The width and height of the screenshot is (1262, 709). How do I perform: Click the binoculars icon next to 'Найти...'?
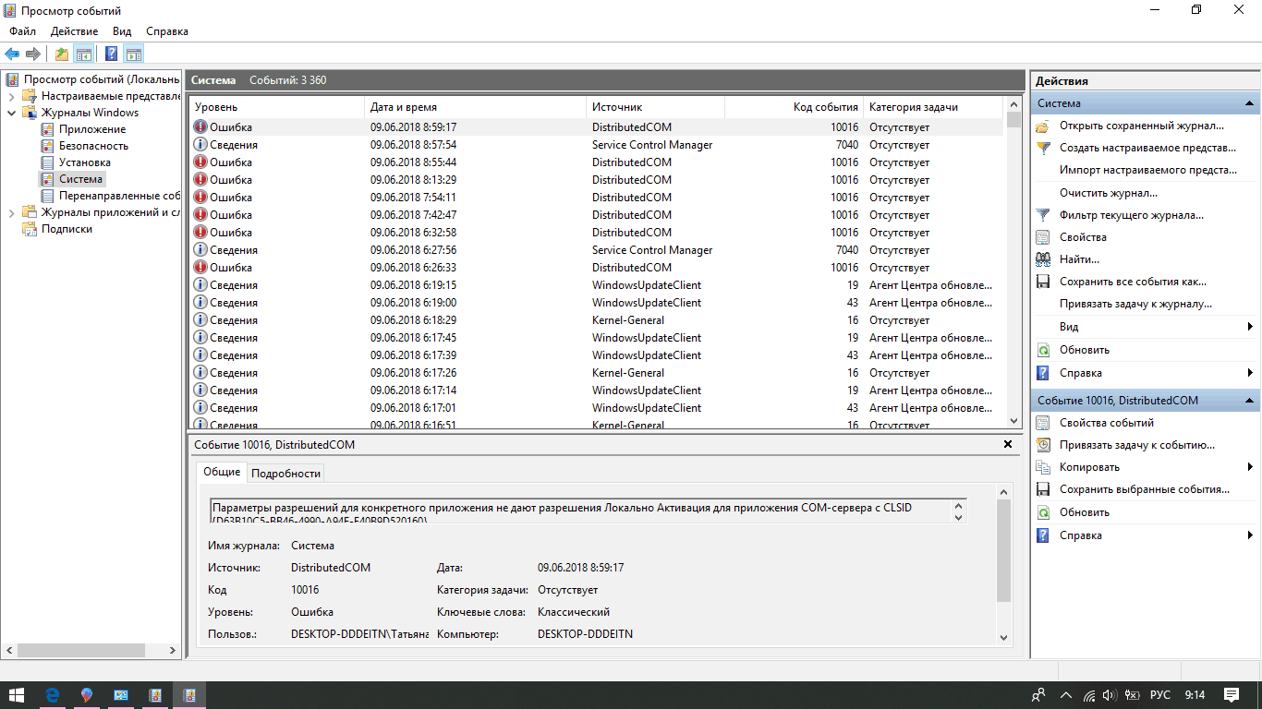[1043, 259]
